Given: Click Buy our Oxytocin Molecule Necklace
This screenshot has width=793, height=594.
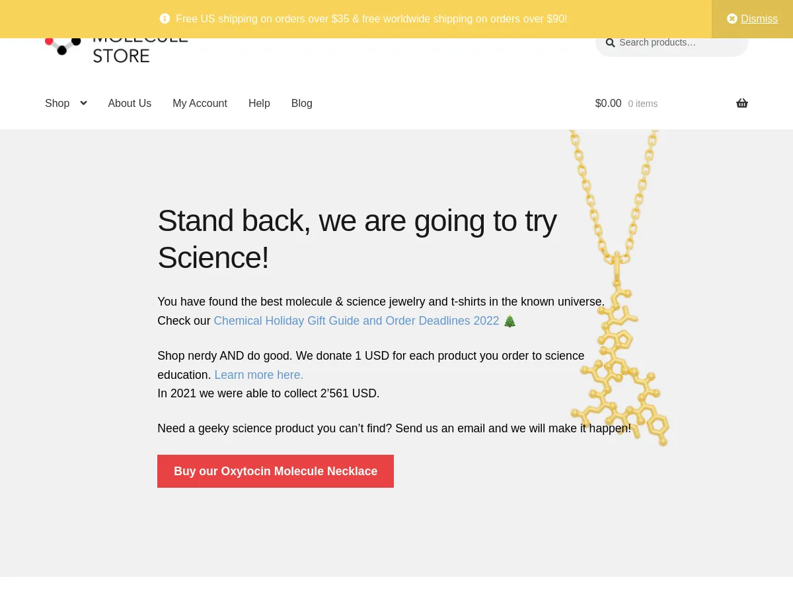Looking at the screenshot, I should [276, 471].
